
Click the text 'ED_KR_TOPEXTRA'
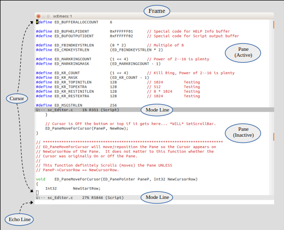(x=71, y=87)
